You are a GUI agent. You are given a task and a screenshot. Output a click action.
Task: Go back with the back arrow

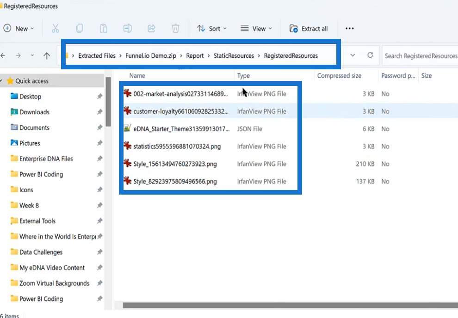3,55
